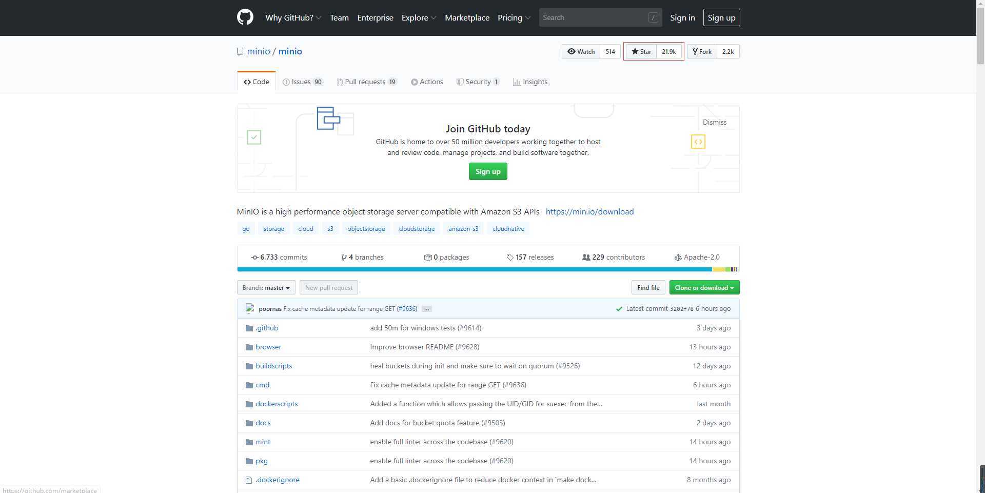This screenshot has width=985, height=493.
Task: Click the 2.2k forks count
Action: pyautogui.click(x=728, y=51)
